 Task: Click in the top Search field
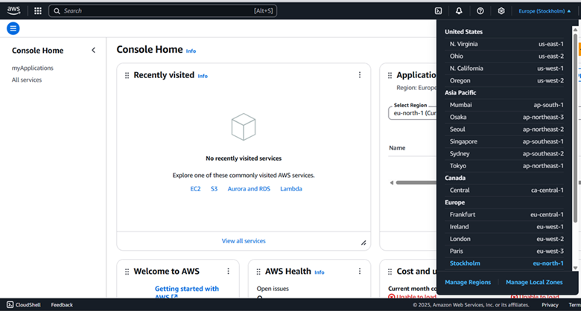pyautogui.click(x=162, y=10)
